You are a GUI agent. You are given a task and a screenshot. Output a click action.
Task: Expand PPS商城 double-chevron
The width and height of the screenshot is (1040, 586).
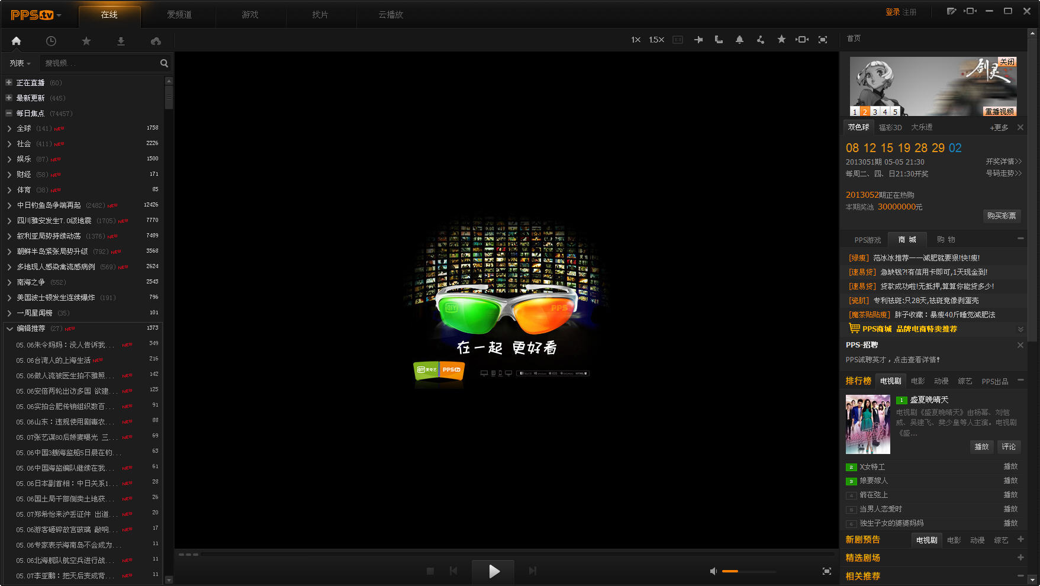point(1020,329)
